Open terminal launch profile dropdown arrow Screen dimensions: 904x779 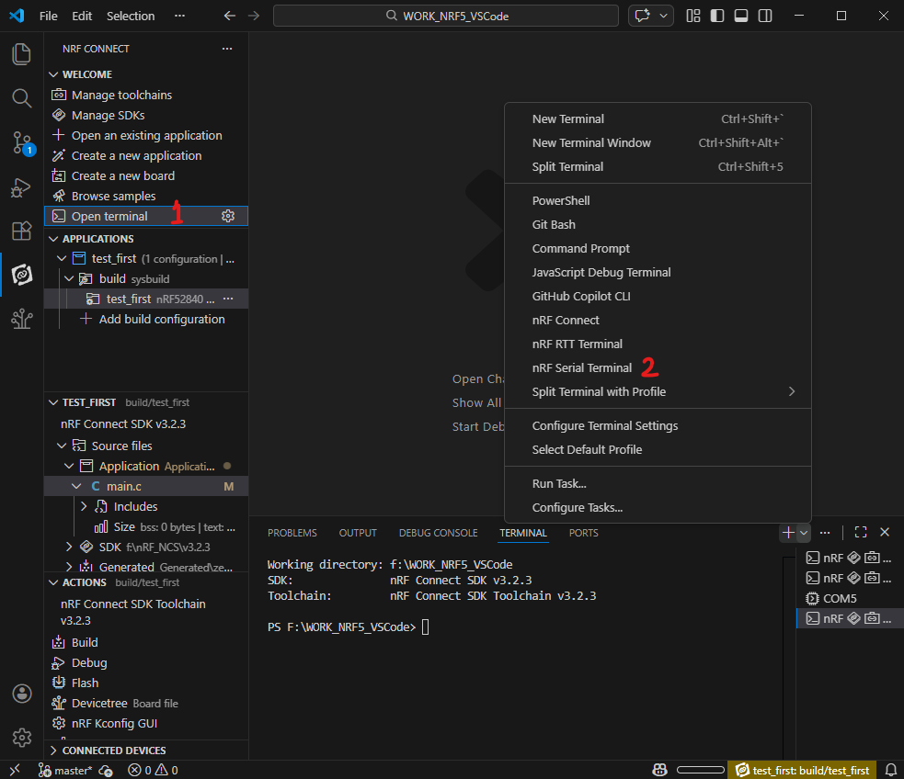click(804, 533)
